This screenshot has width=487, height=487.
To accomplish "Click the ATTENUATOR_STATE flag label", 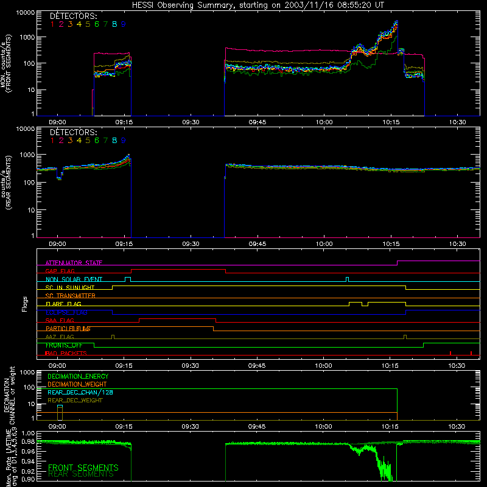I will point(74,263).
